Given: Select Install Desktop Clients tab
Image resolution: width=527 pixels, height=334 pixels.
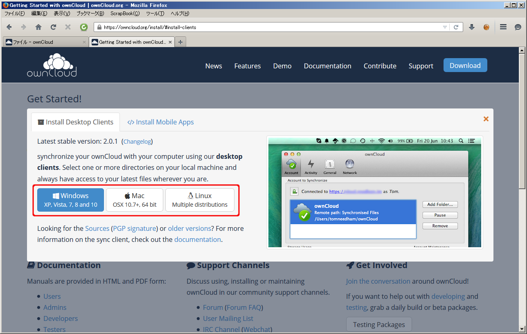Looking at the screenshot, I should pyautogui.click(x=75, y=122).
